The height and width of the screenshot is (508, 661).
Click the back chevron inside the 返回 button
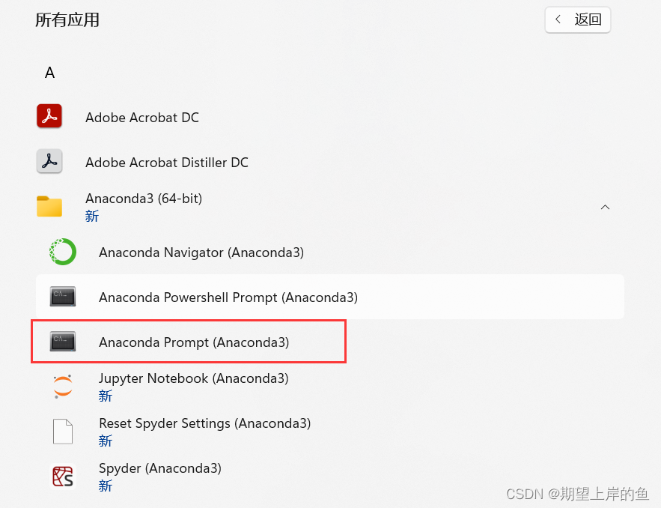click(558, 19)
